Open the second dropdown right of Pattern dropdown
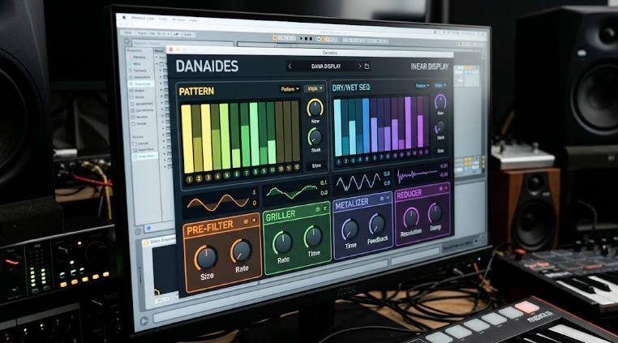Viewport: 618px width, 343px height. coord(314,88)
